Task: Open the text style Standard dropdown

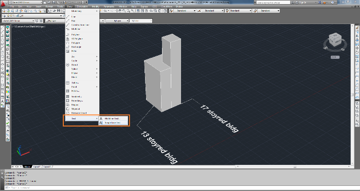Action: [x=185, y=11]
